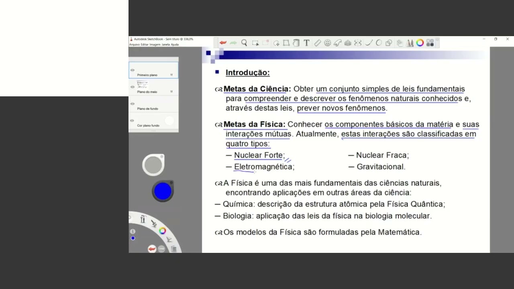
Task: Click the blue color puck
Action: click(x=163, y=191)
